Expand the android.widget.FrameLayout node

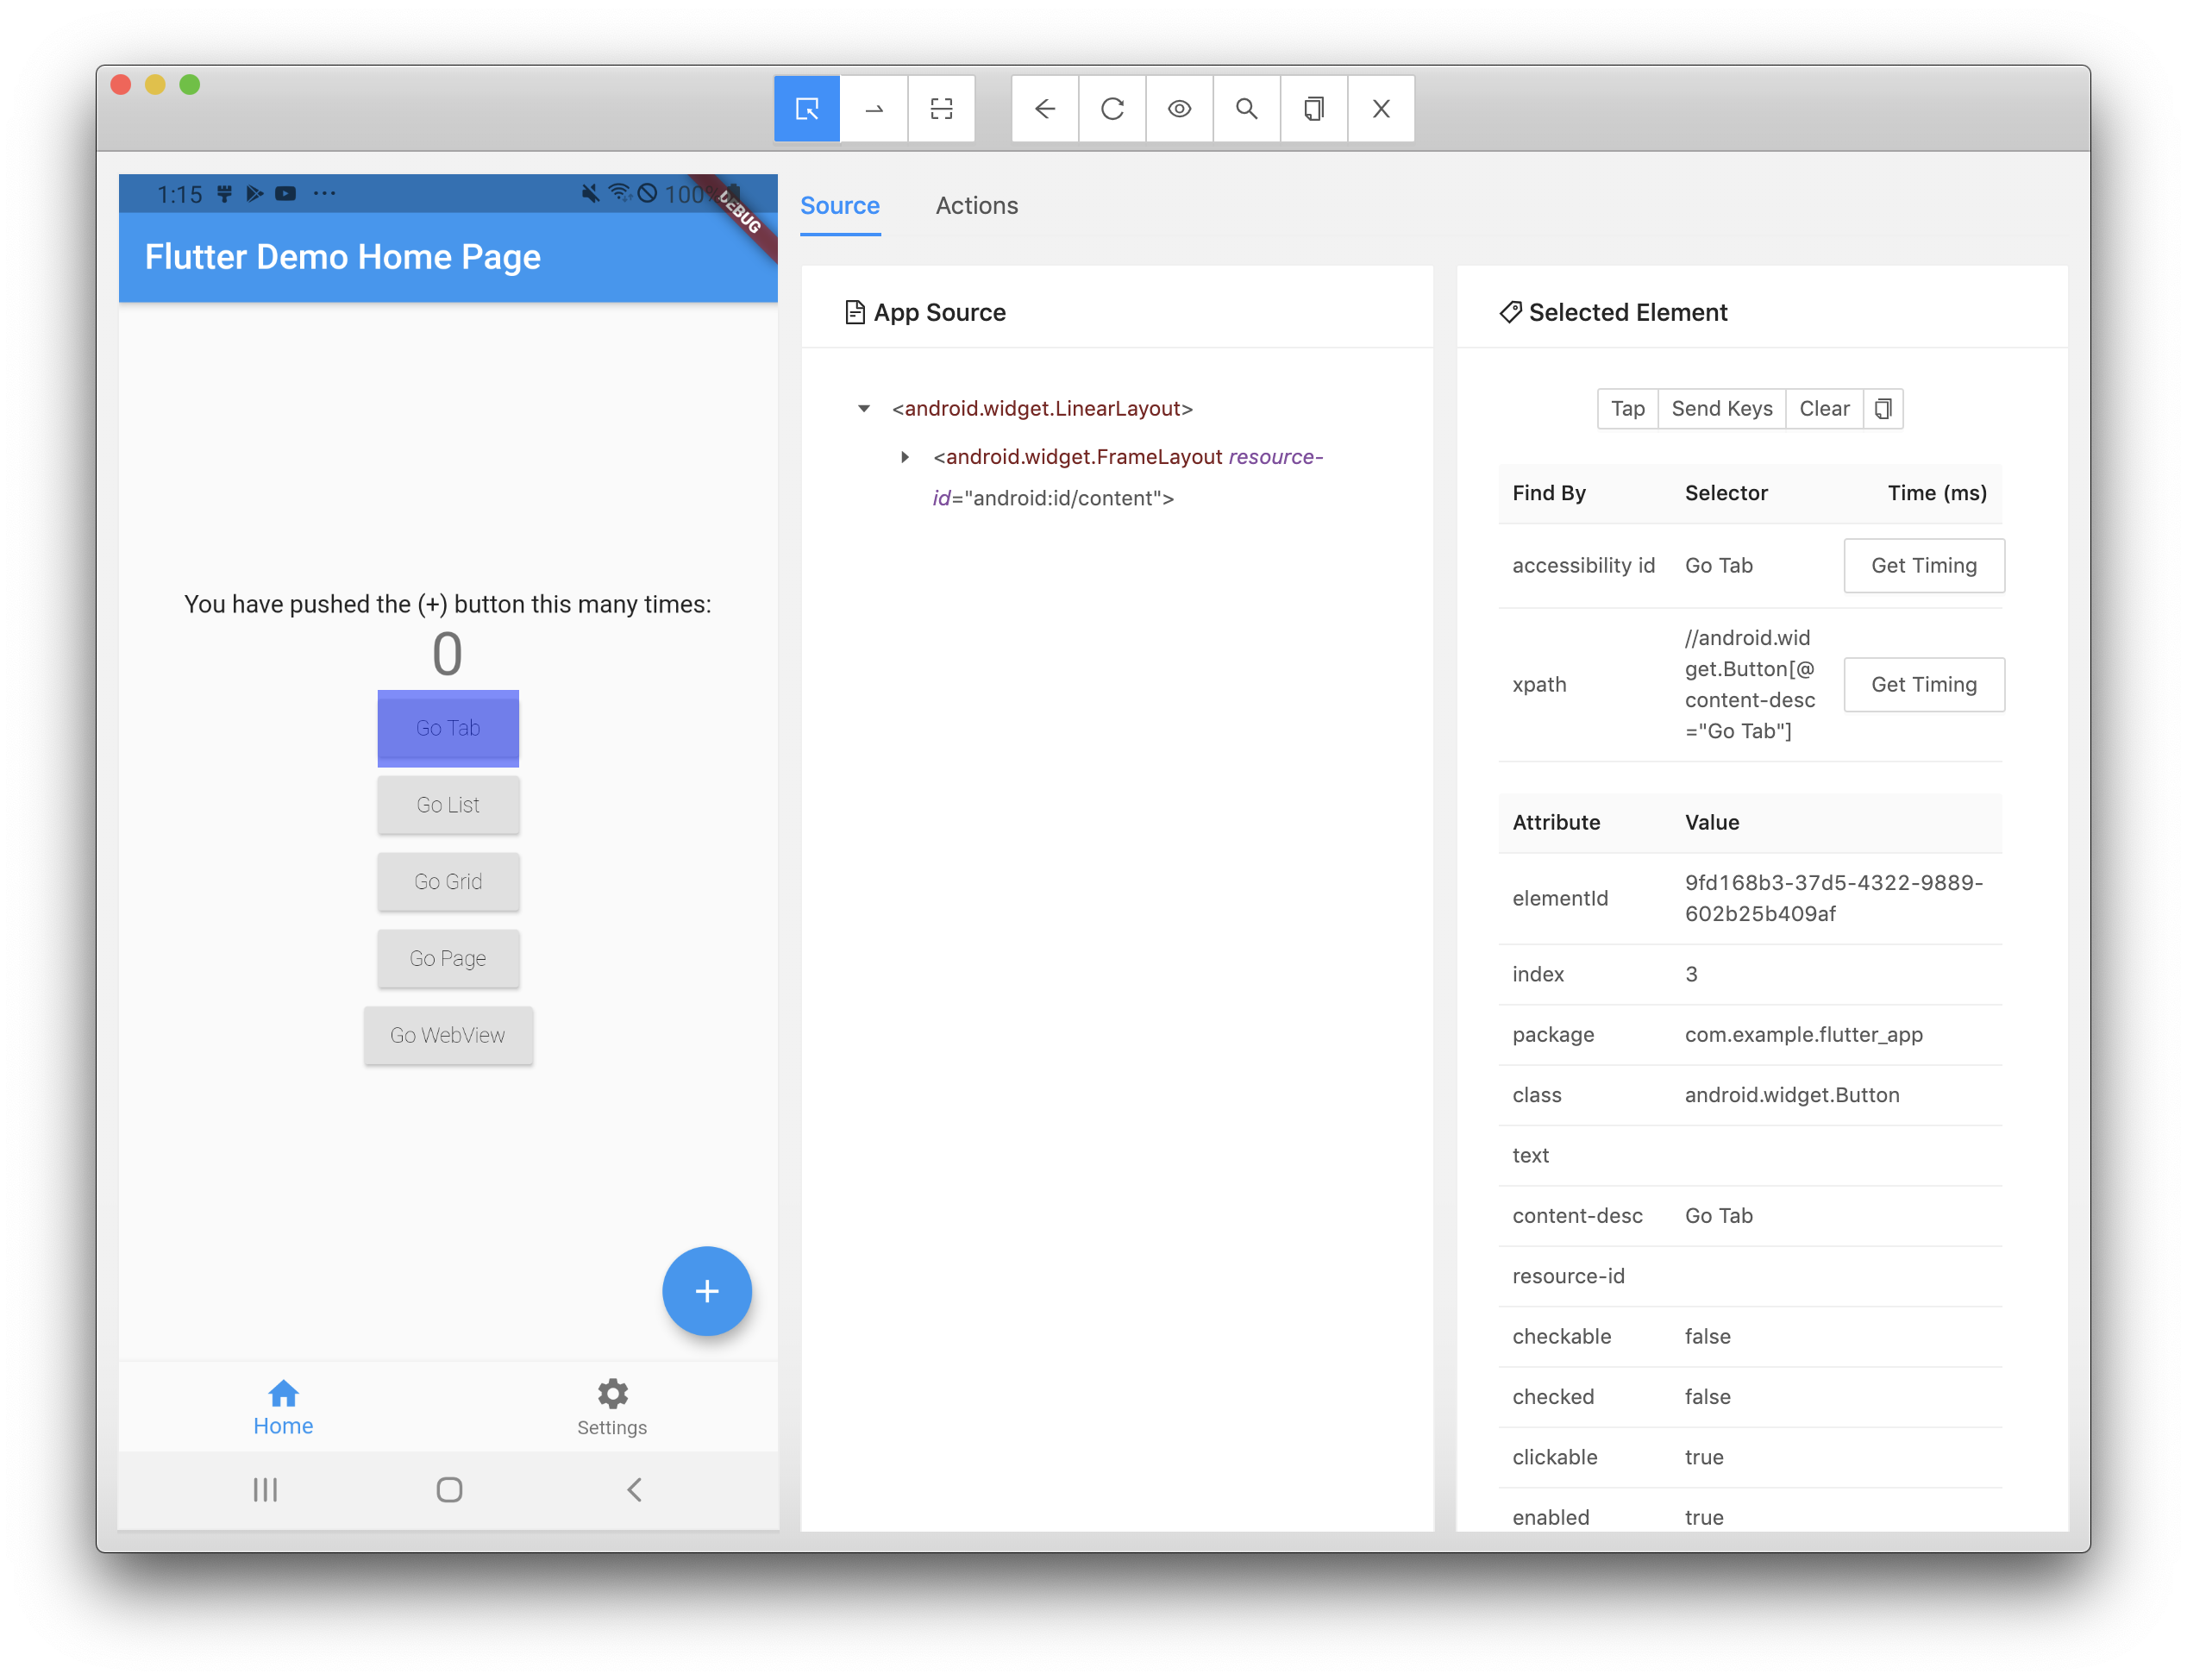click(x=905, y=457)
